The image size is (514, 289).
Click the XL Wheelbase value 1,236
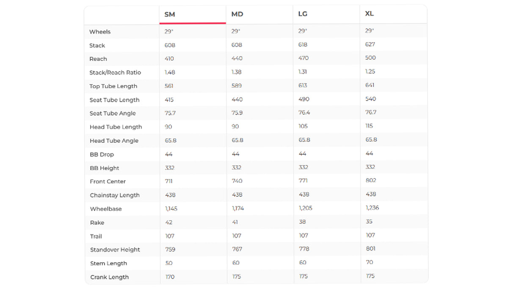tap(372, 208)
